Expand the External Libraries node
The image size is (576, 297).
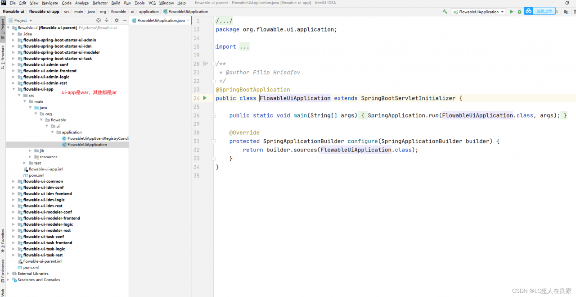pyautogui.click(x=8, y=274)
